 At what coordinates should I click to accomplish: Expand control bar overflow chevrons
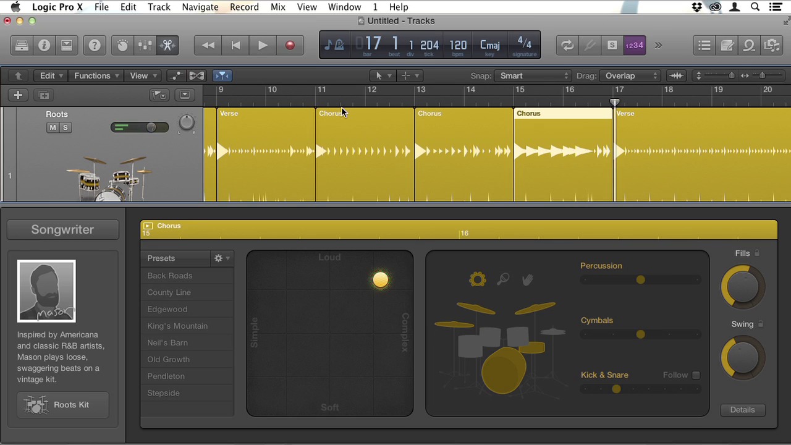coord(658,45)
